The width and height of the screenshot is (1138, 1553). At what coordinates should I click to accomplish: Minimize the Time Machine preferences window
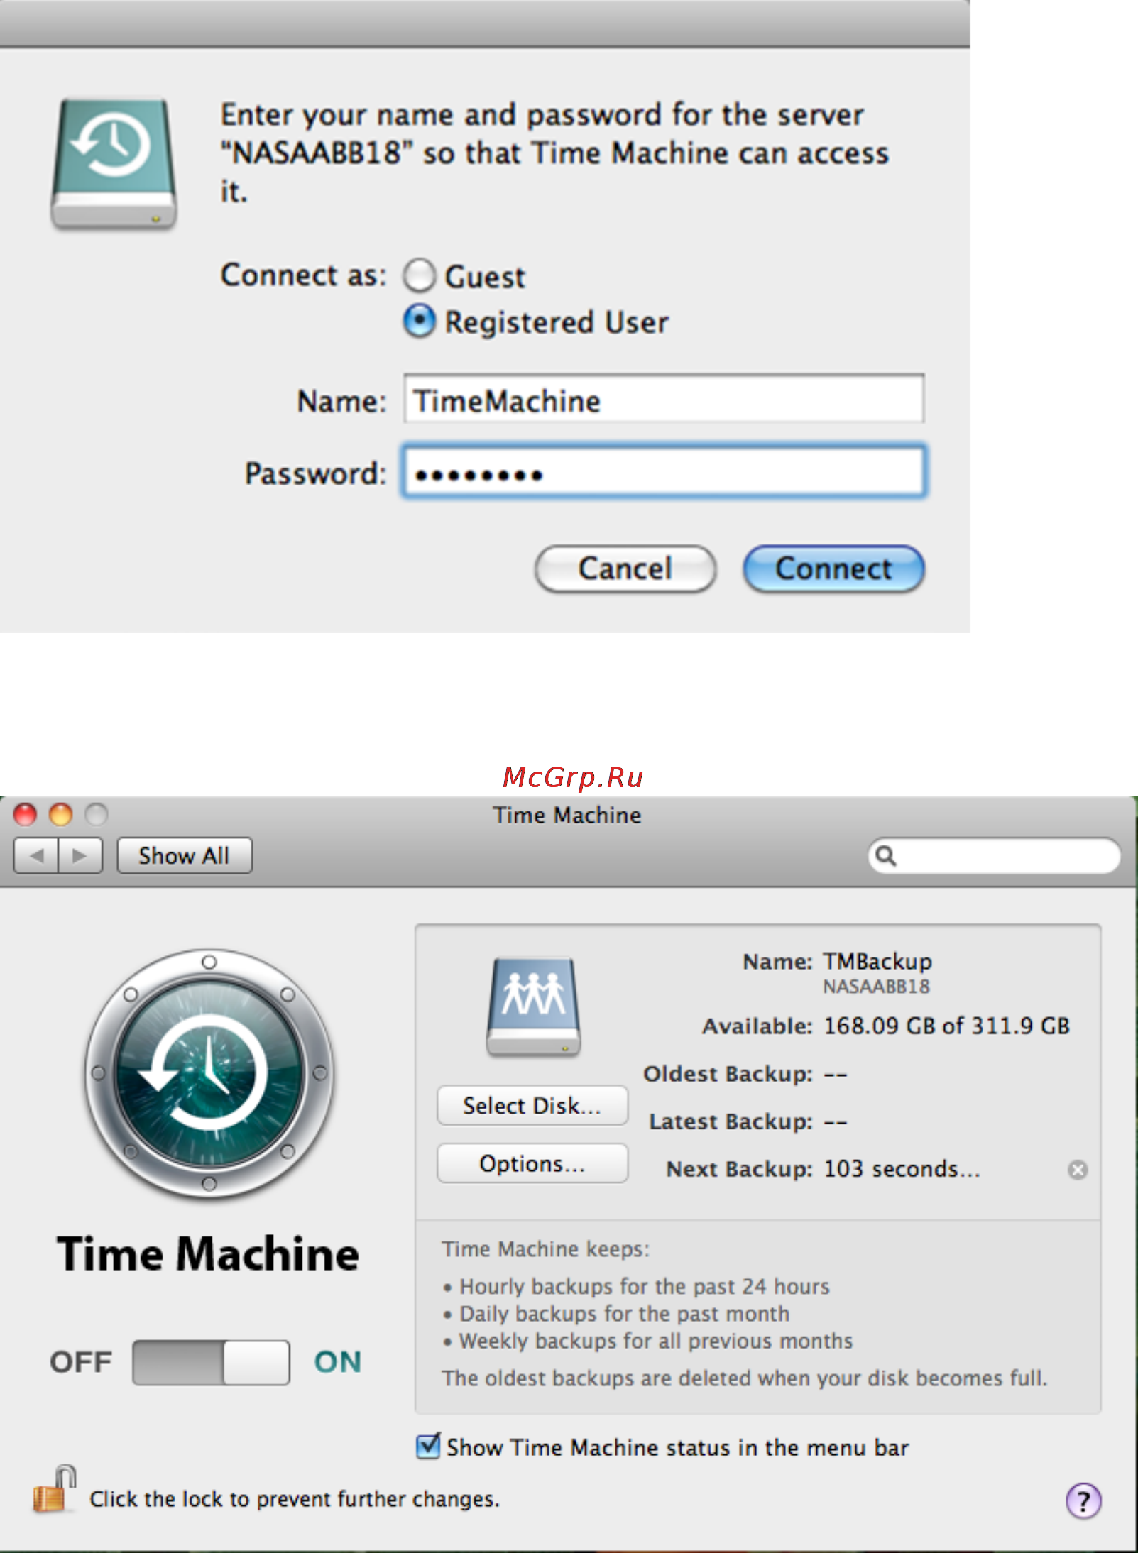[60, 814]
